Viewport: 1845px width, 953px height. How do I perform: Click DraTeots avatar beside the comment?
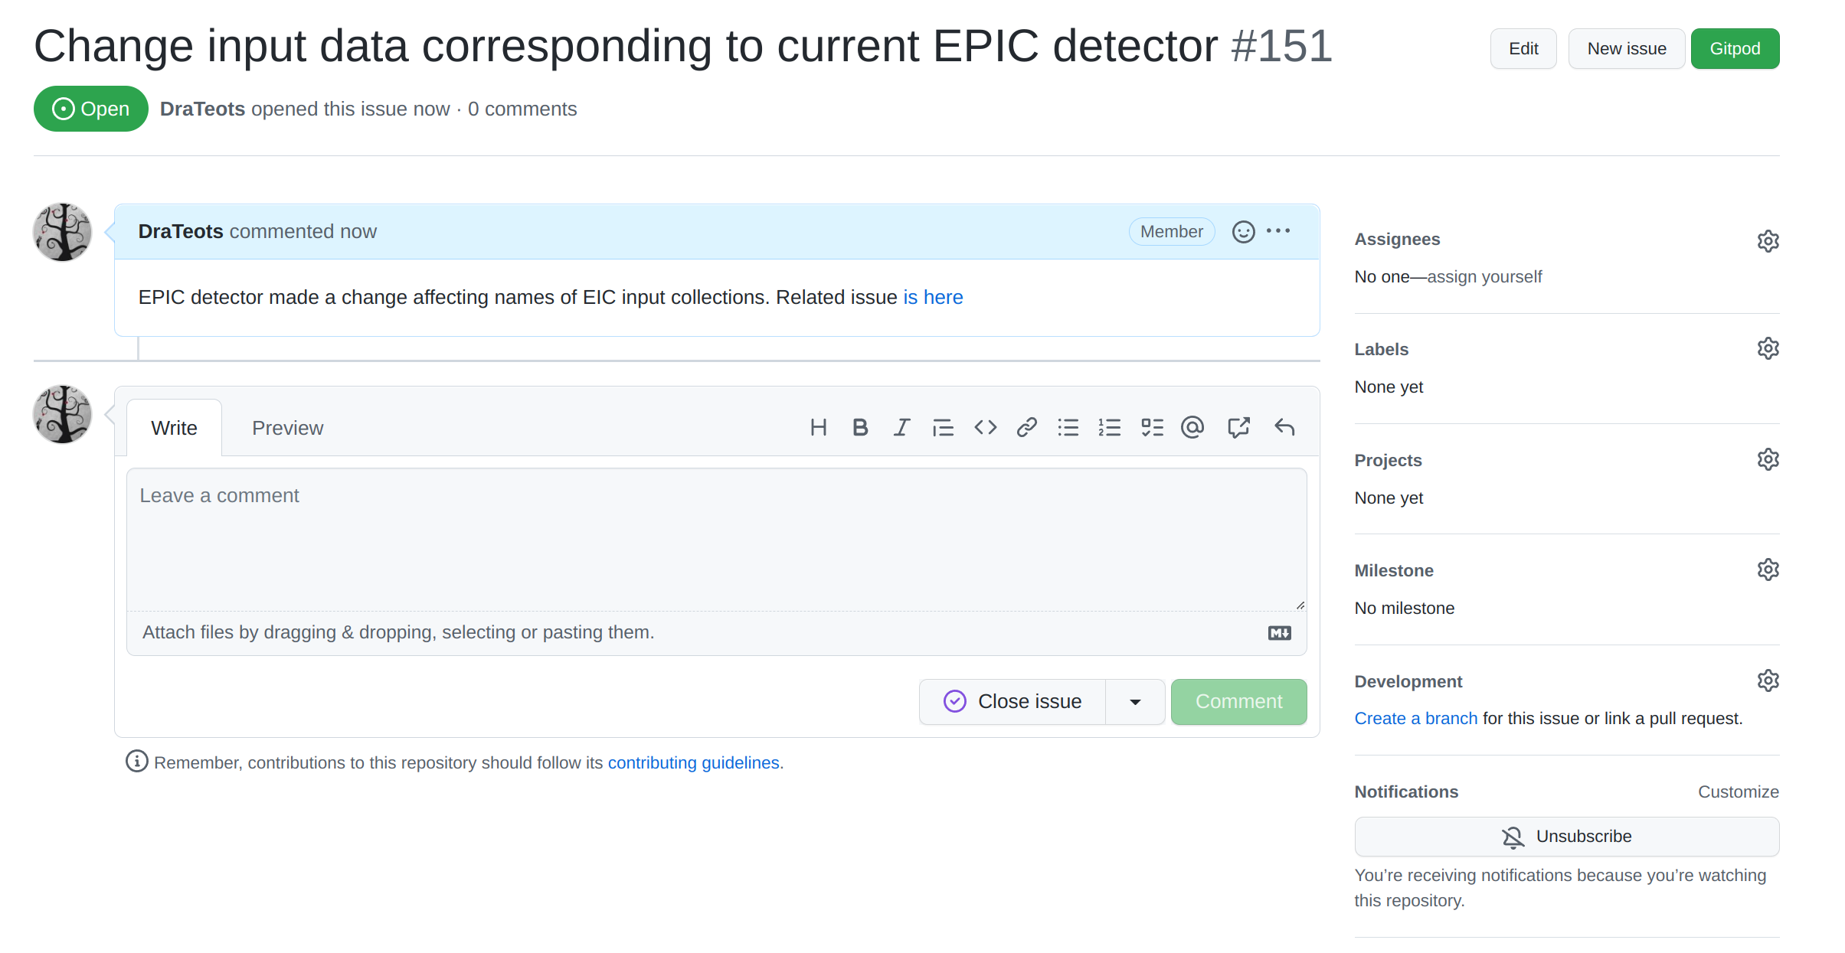pyautogui.click(x=63, y=232)
